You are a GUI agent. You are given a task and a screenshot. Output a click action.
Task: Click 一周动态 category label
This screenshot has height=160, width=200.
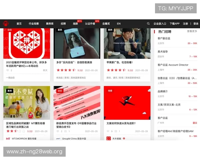pos(10,78)
